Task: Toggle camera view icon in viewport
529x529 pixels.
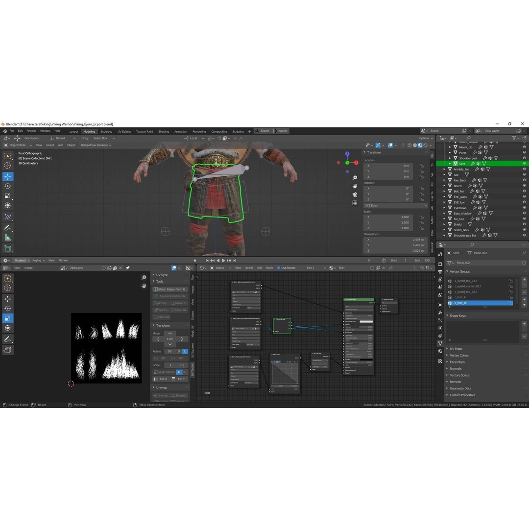Action: (x=355, y=194)
